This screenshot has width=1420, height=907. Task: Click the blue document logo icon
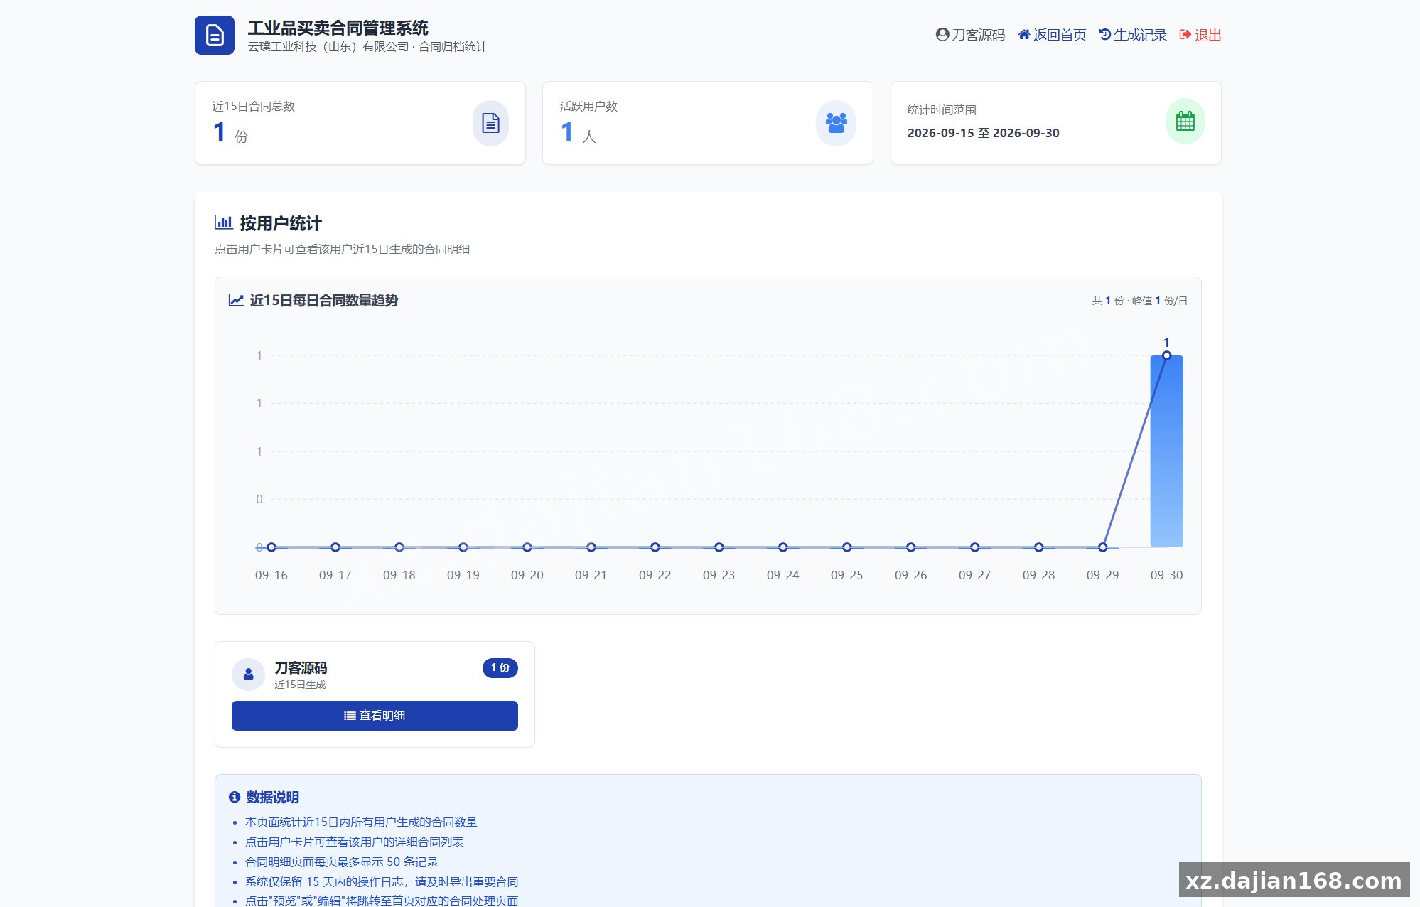coord(214,35)
